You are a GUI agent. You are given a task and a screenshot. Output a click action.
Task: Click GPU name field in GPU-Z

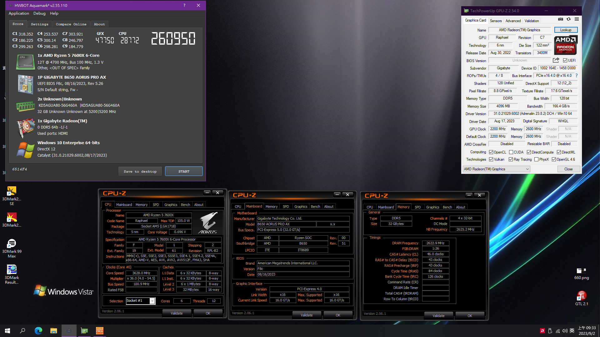click(519, 30)
